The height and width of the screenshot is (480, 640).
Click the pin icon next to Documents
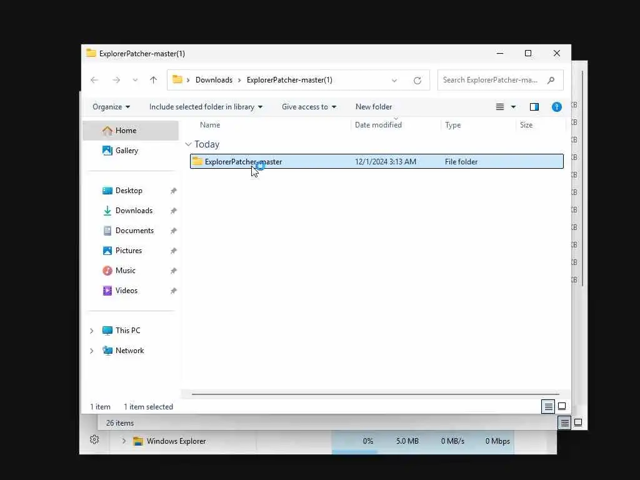[x=174, y=231]
